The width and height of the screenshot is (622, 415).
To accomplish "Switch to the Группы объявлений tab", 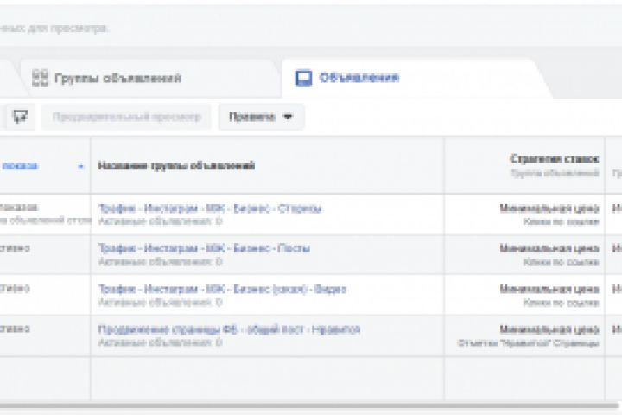I will click(117, 79).
